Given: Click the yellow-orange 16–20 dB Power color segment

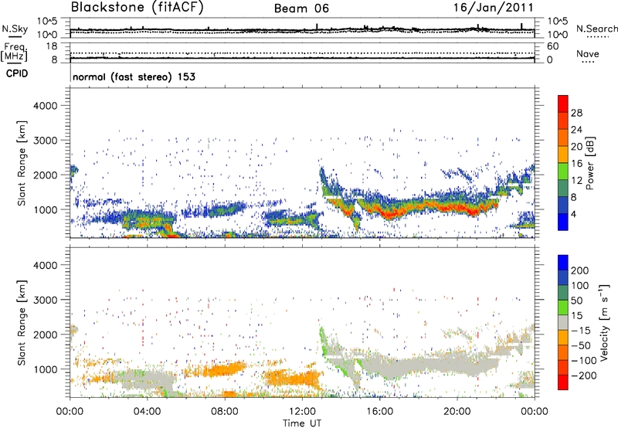Looking at the screenshot, I should coord(563,155).
